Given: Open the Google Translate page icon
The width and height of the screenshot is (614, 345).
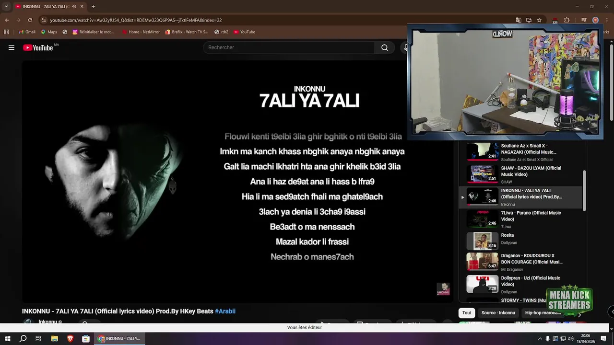Looking at the screenshot, I should pos(519,20).
